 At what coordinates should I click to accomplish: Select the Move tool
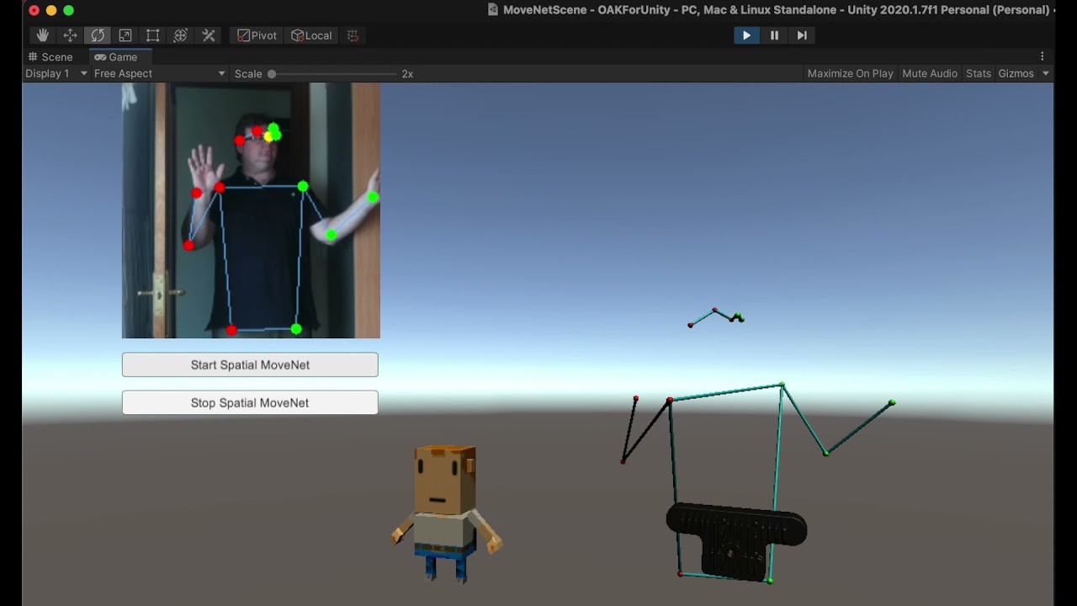click(70, 35)
